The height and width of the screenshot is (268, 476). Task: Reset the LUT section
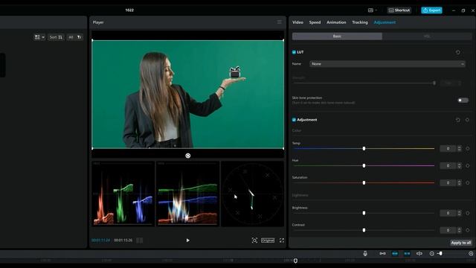pos(458,52)
